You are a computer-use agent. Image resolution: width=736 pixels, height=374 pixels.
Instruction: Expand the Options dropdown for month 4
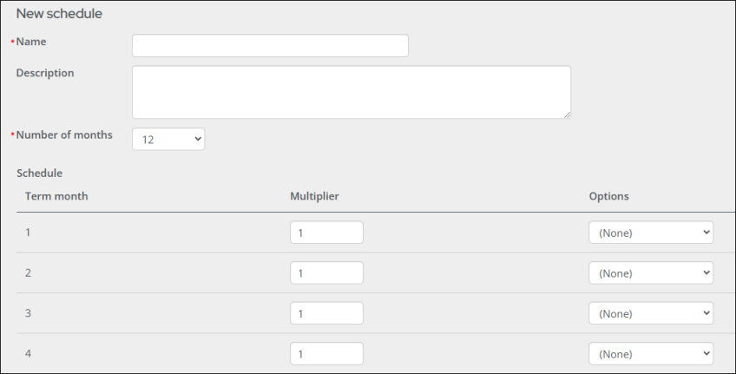(651, 353)
